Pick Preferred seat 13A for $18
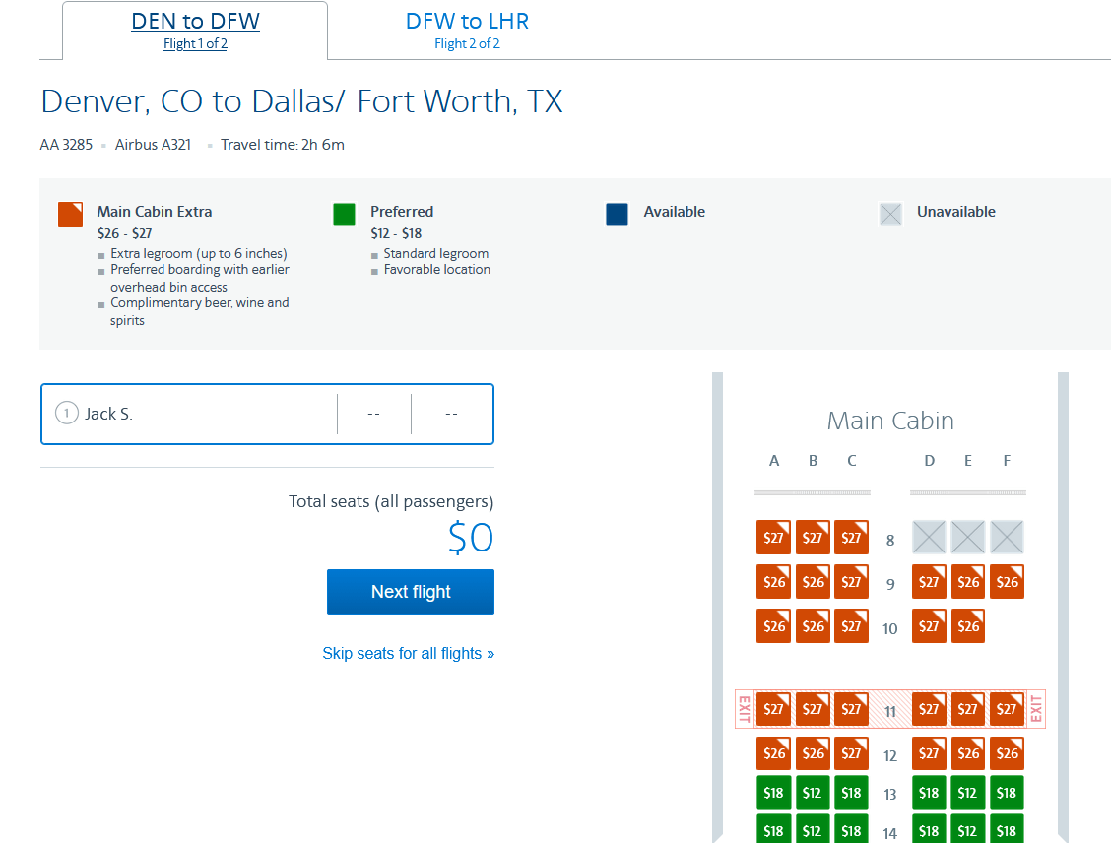The height and width of the screenshot is (843, 1111). 774,793
